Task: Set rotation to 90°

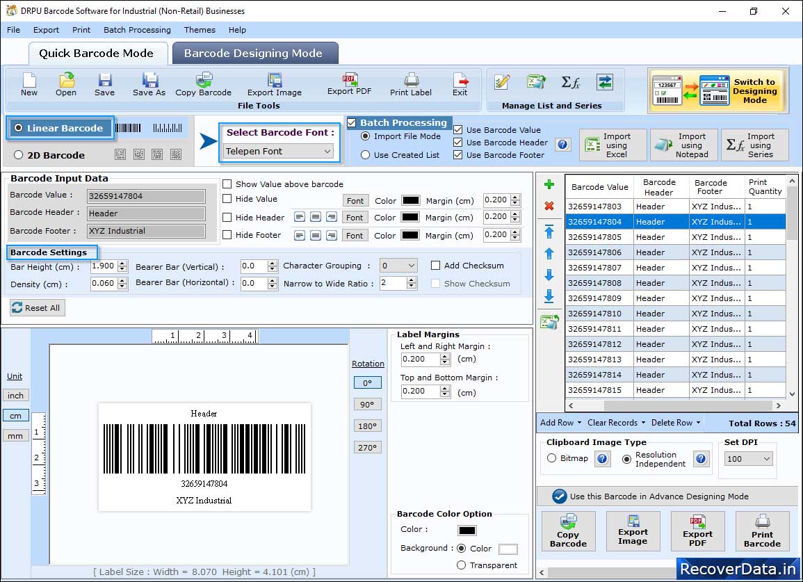Action: (x=367, y=404)
